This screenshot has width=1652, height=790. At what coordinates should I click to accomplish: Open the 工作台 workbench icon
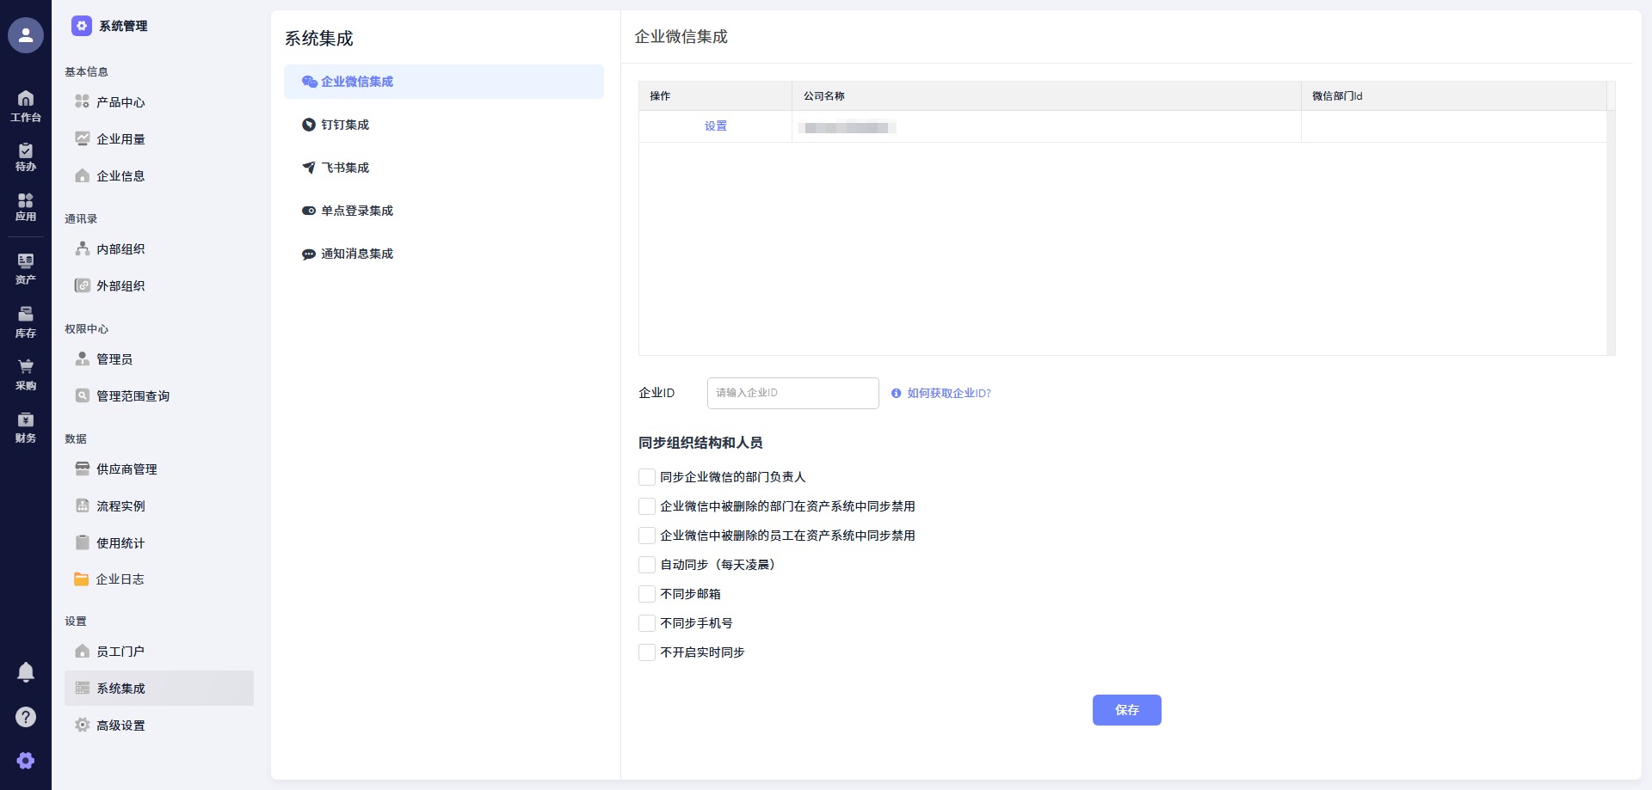coord(26,106)
